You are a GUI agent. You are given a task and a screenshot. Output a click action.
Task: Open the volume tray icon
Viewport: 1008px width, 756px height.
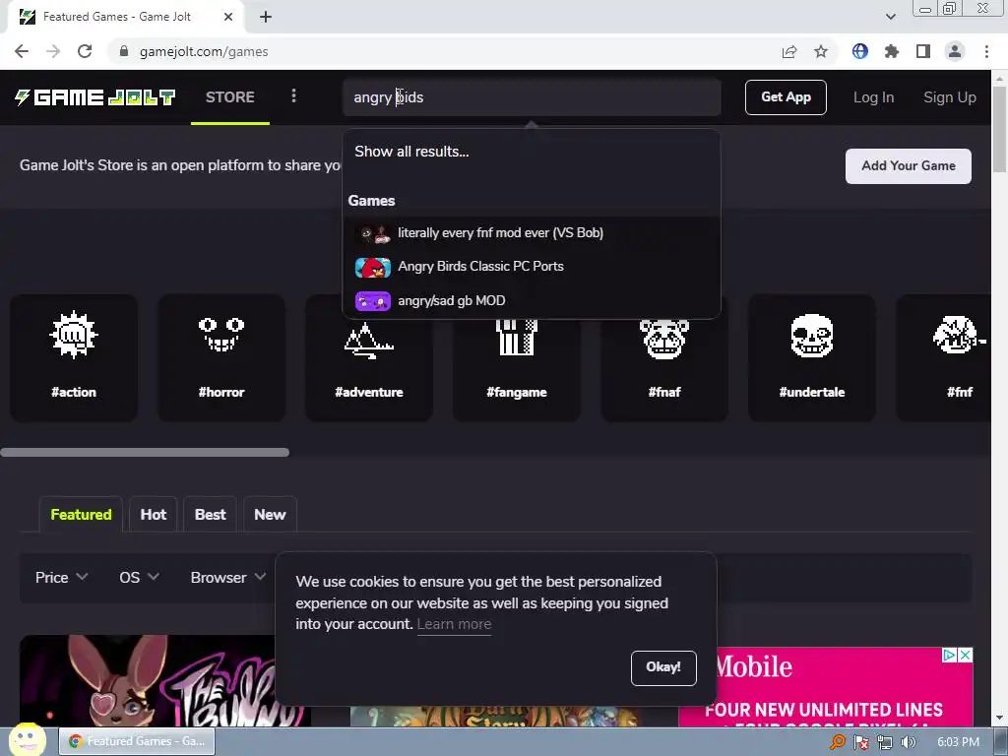pyautogui.click(x=909, y=742)
